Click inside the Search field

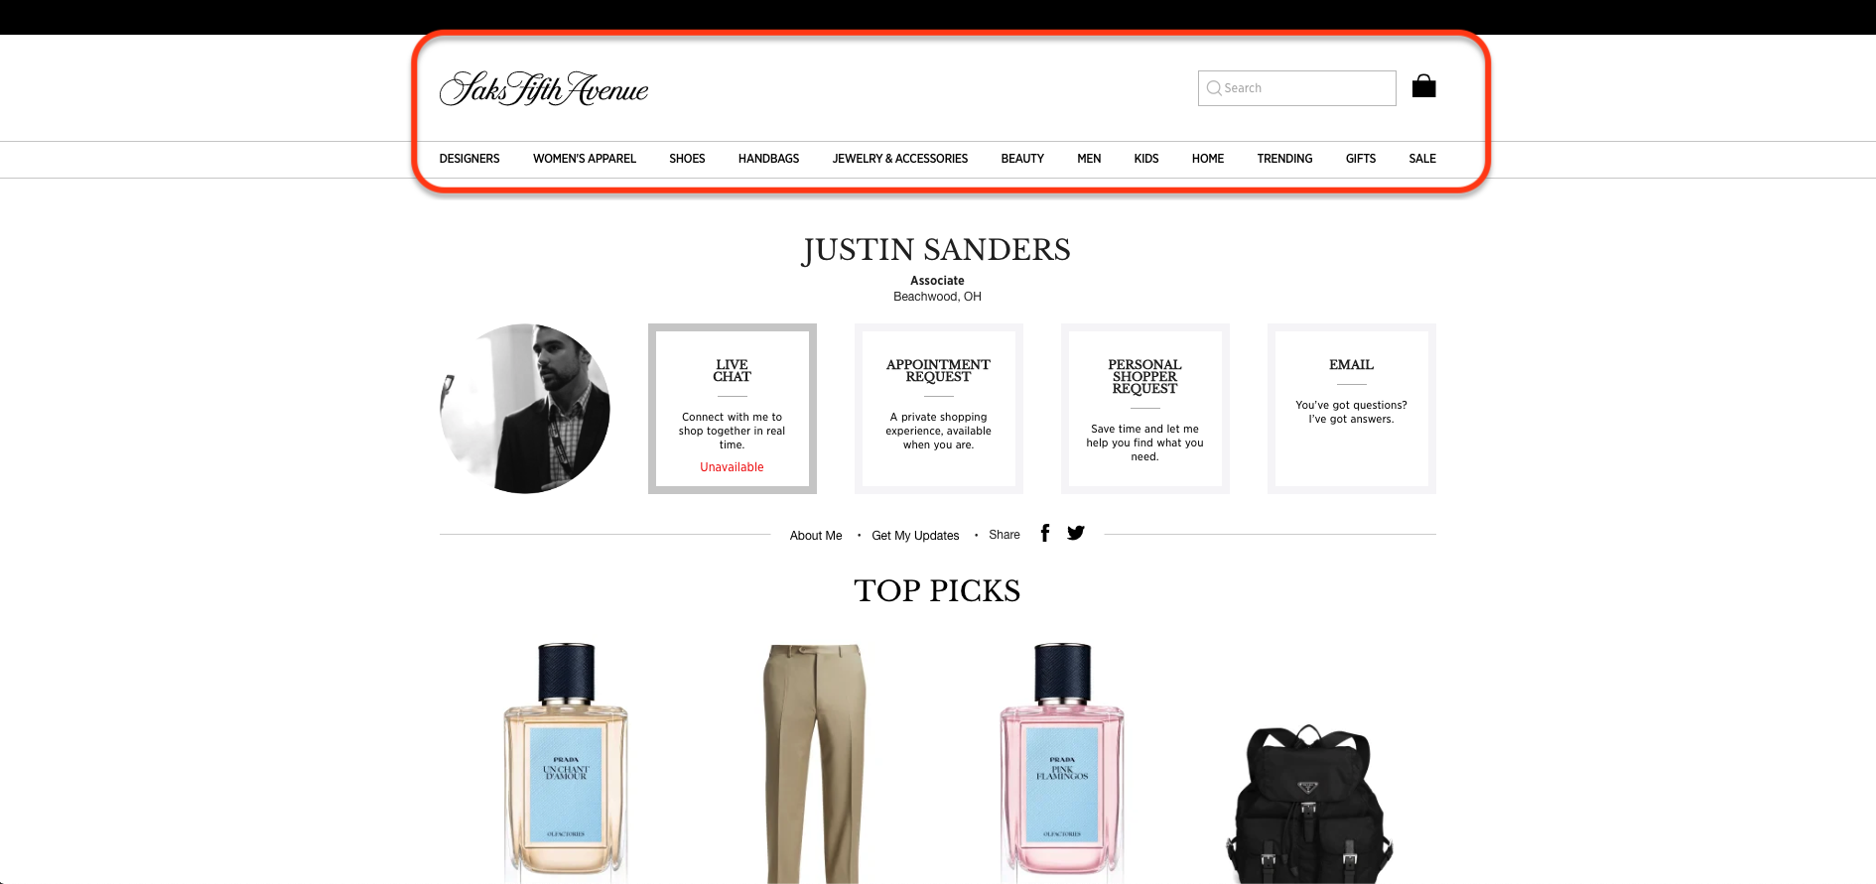click(x=1296, y=88)
